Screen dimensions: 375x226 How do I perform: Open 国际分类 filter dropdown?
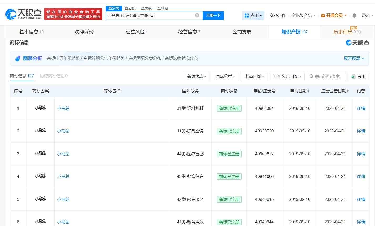pos(225,76)
